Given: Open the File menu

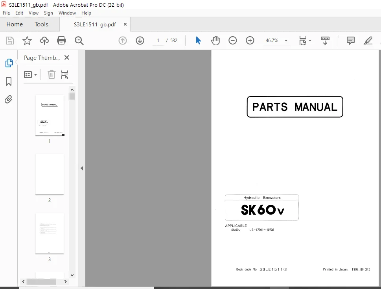Looking at the screenshot, I should (6, 13).
